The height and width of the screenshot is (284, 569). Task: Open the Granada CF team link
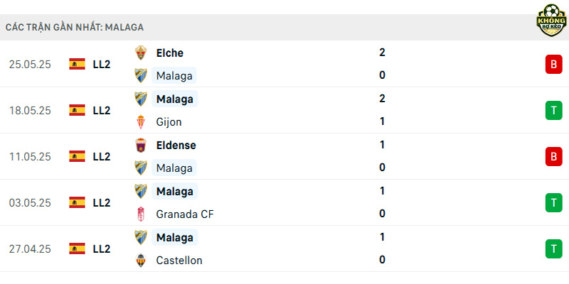(x=185, y=214)
